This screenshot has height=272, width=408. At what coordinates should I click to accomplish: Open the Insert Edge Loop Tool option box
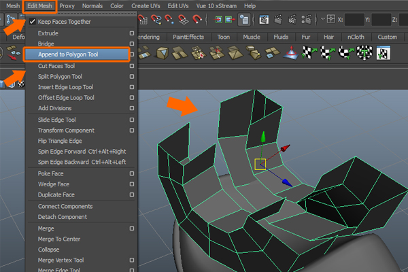coord(131,87)
